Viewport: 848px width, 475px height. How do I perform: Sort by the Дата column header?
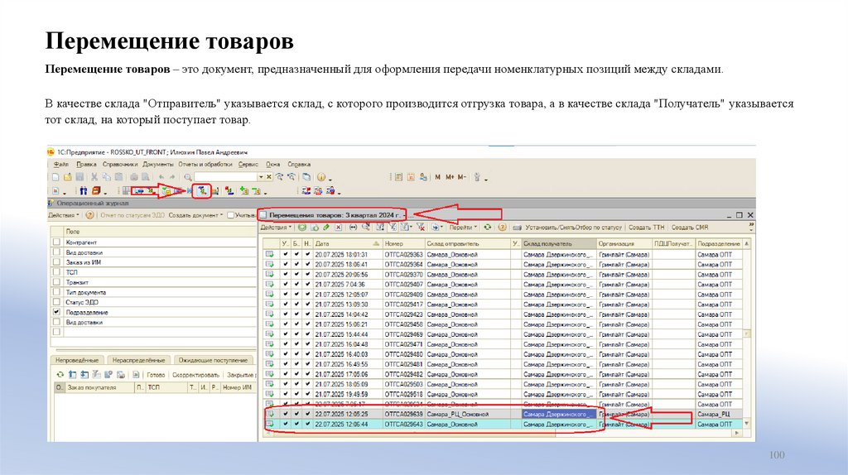(x=347, y=244)
